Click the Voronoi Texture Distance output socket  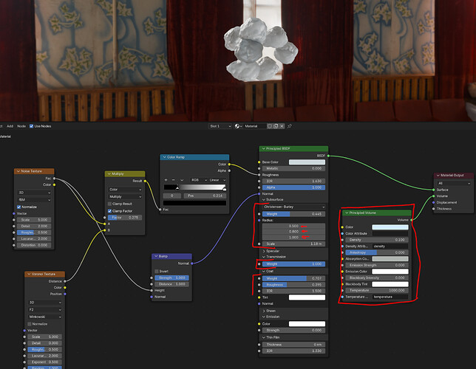click(x=65, y=281)
